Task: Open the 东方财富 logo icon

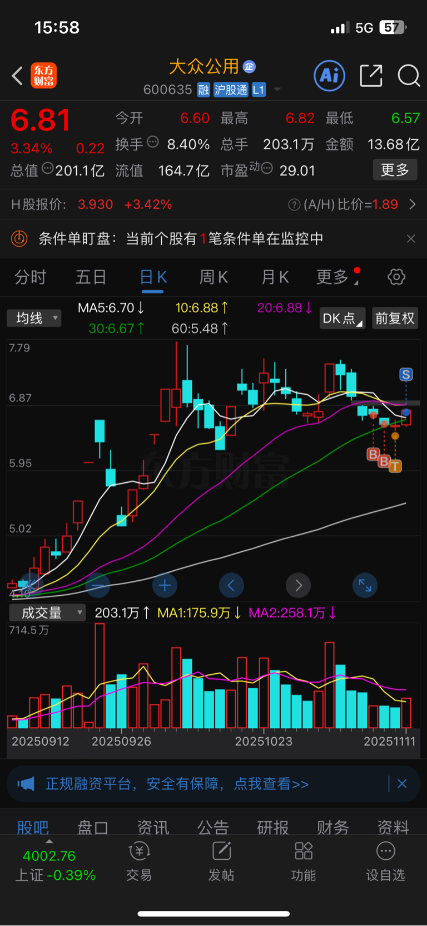Action: pos(43,76)
